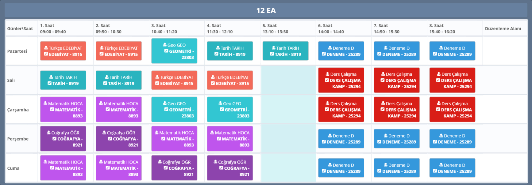Screen dimensions: 532x185
Task: Click teacher icon in Pazartesi 3. Saat Geometri
Action: click(x=165, y=45)
